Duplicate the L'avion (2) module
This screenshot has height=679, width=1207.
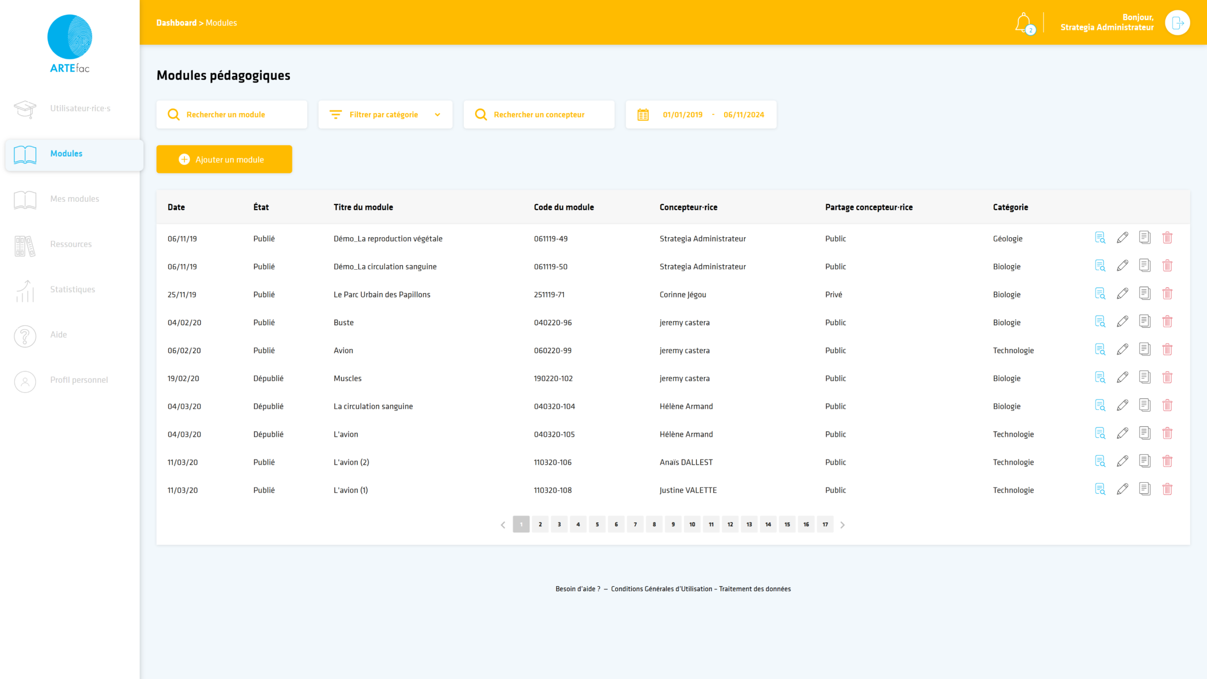(1145, 461)
